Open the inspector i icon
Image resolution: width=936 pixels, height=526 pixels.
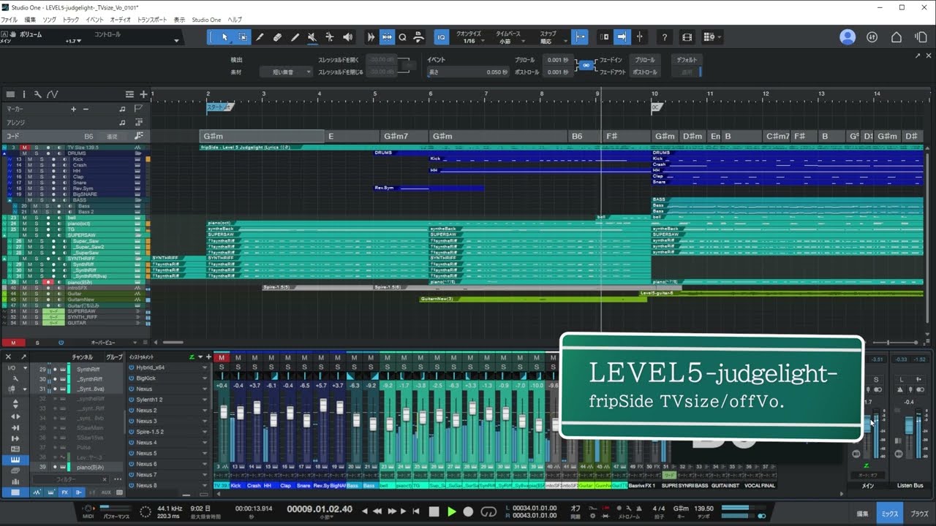[24, 94]
